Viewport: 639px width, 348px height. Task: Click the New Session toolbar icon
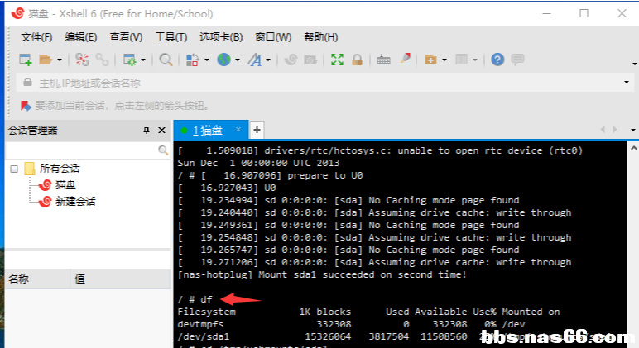pos(26,60)
